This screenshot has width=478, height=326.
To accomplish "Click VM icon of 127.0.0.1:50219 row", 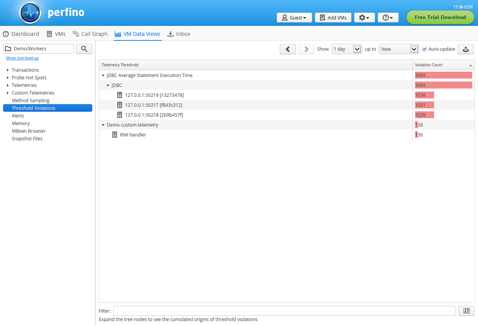I will click(120, 95).
